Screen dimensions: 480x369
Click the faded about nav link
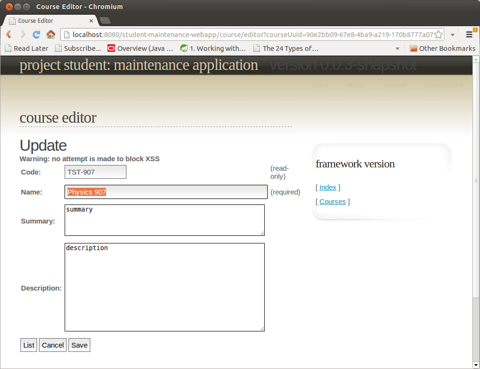(x=355, y=85)
